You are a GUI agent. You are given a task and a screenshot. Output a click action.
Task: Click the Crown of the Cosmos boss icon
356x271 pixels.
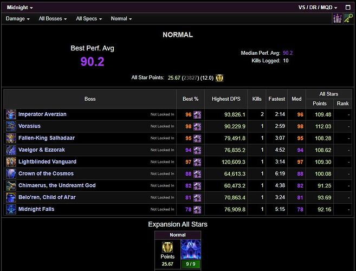[11, 173]
